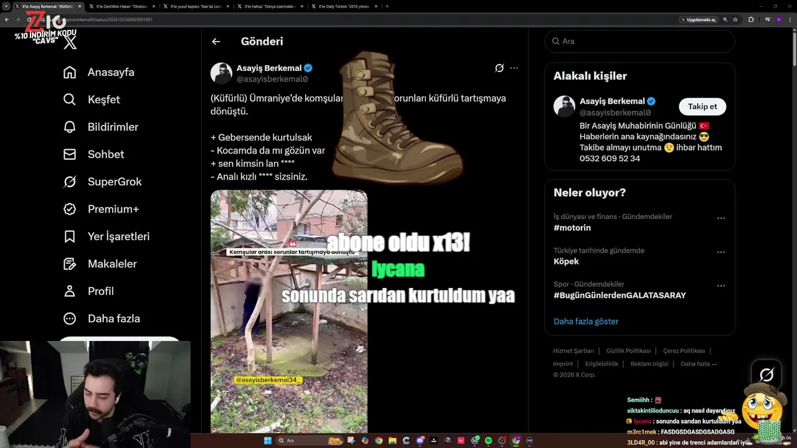Open Discord from taskbar
The image size is (797, 448).
pos(420,441)
